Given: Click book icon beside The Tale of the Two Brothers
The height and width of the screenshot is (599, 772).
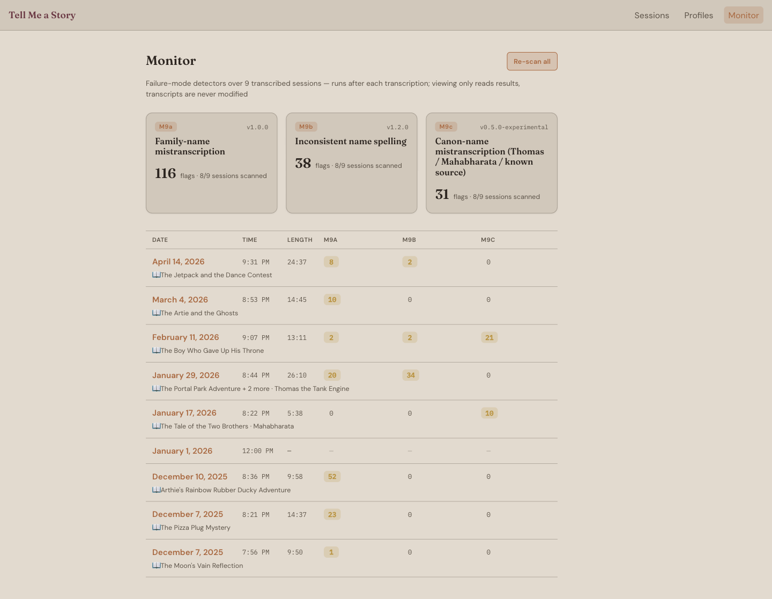Looking at the screenshot, I should pyautogui.click(x=156, y=426).
